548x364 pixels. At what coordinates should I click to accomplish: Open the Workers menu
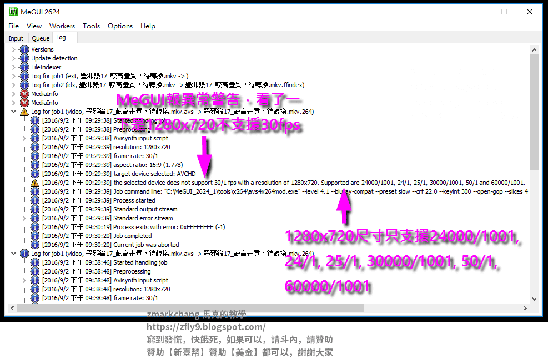[x=62, y=26]
